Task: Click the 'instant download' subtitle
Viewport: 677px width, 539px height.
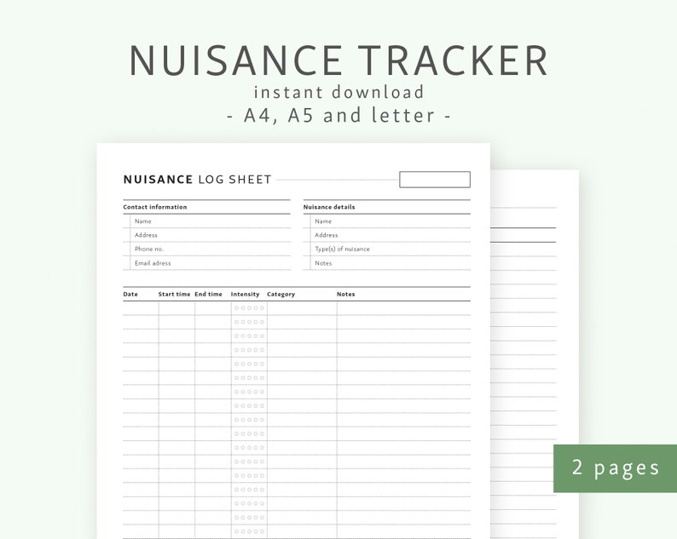Action: click(339, 92)
